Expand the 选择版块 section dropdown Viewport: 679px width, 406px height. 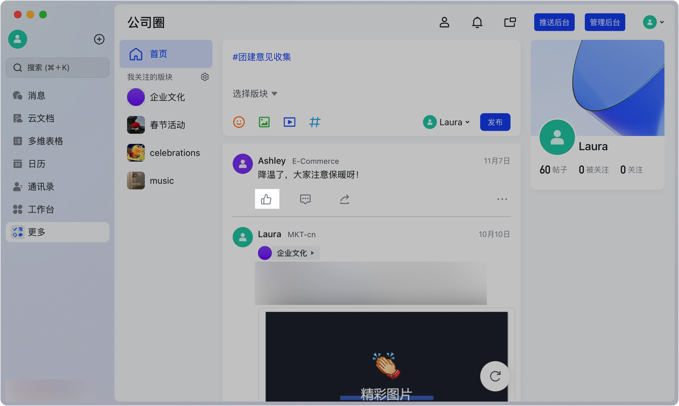(x=255, y=94)
